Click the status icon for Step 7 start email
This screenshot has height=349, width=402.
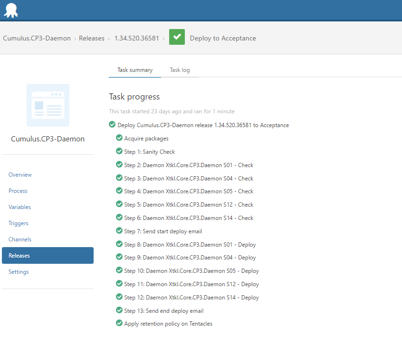tap(119, 230)
